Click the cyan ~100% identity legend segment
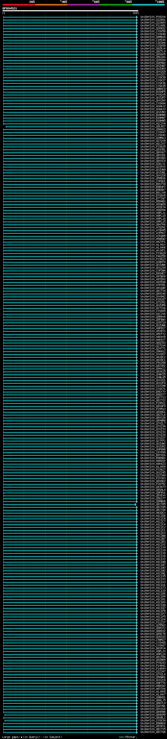Screen dimensions: 167x739 tap(148, 5)
